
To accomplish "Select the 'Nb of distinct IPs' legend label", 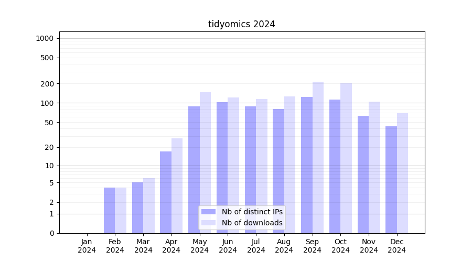I will [252, 212].
